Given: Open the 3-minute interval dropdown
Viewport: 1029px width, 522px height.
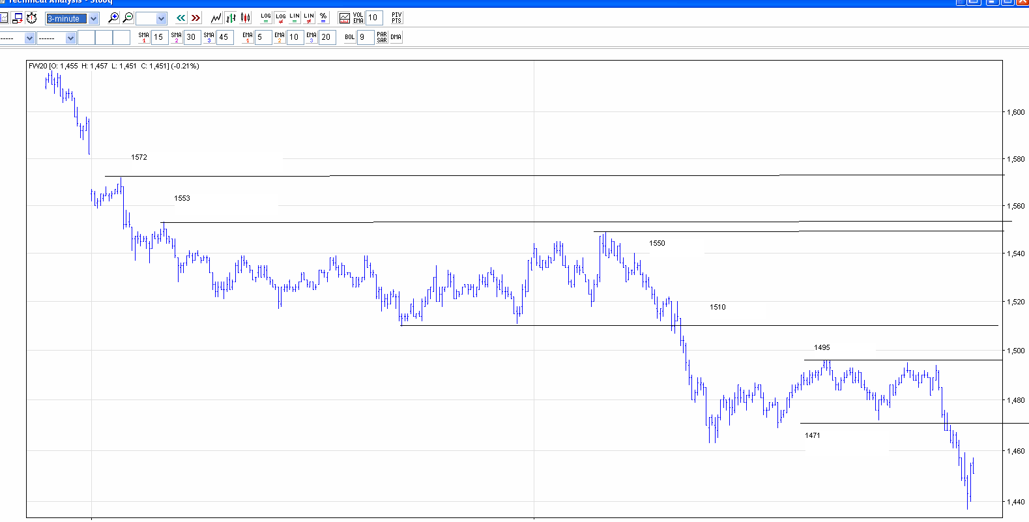Looking at the screenshot, I should coord(72,18).
